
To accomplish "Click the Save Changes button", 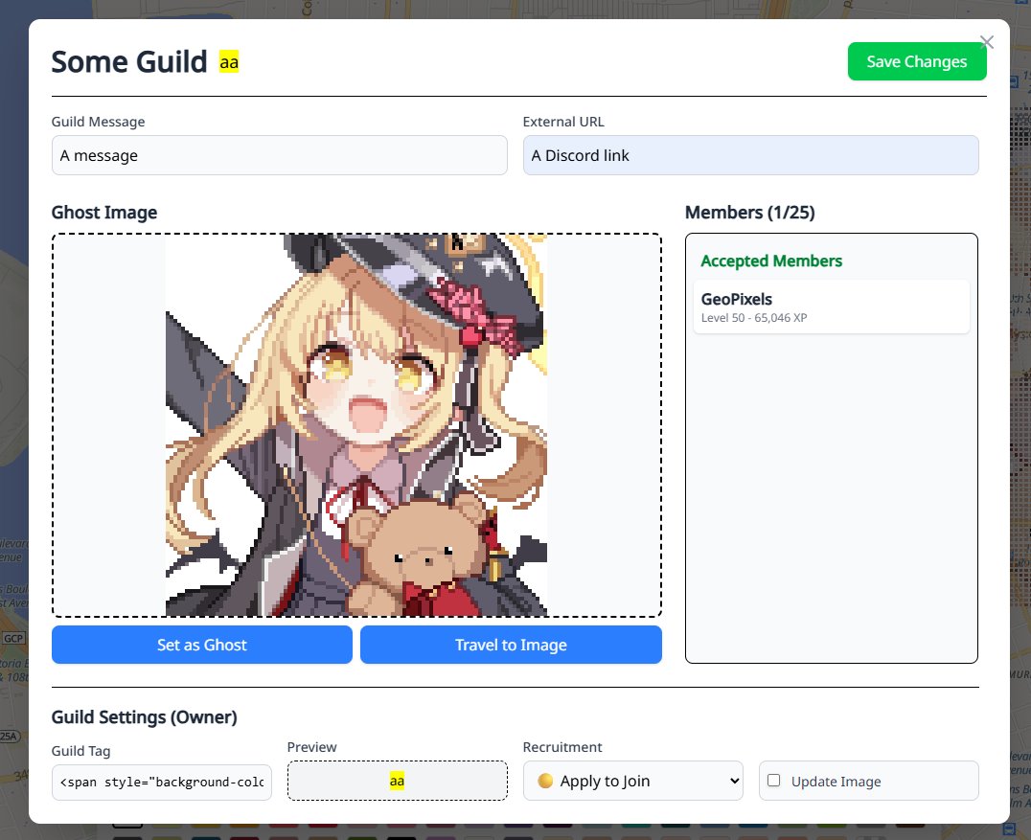I will tap(917, 62).
